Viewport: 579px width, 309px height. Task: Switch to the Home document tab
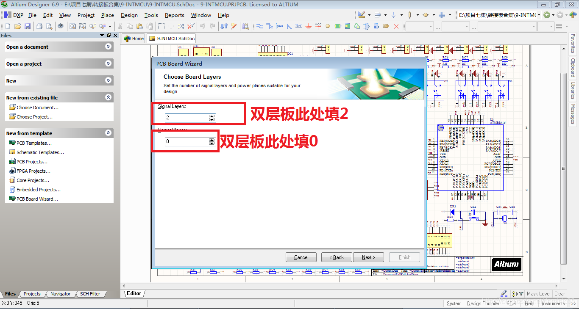point(134,39)
